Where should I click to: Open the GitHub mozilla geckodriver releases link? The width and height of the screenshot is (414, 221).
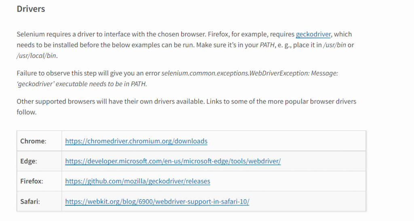(x=137, y=181)
